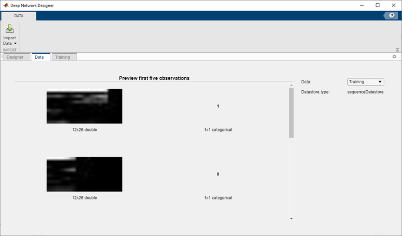Click the Preview first five observations heading
402x236 pixels.
(x=154, y=78)
